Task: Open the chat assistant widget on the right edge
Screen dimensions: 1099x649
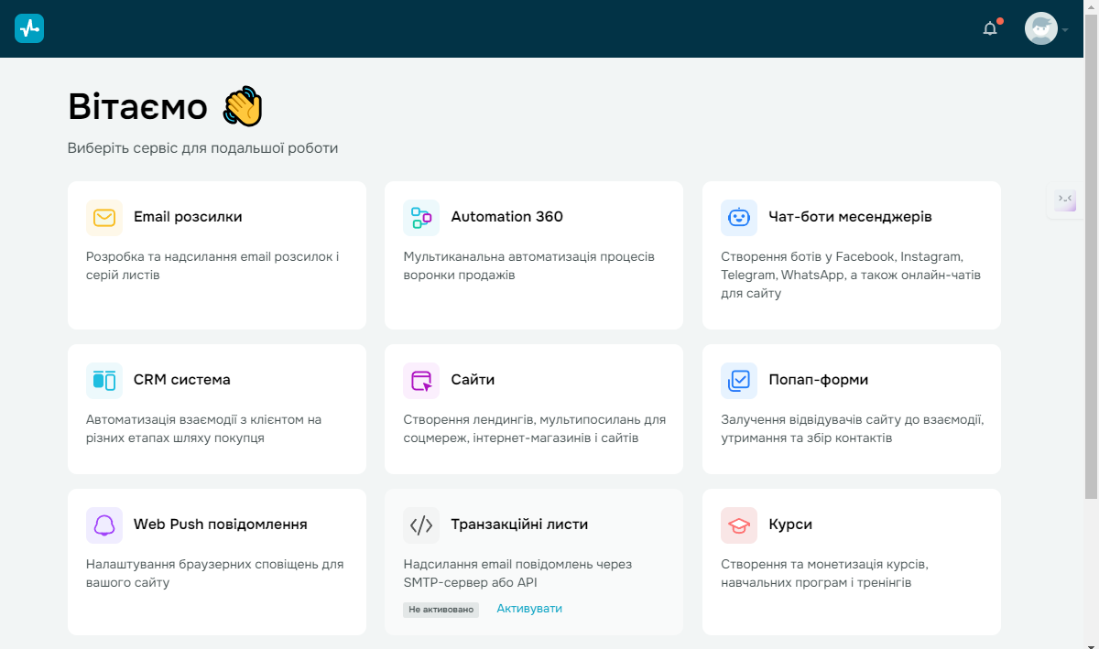Action: (x=1064, y=200)
